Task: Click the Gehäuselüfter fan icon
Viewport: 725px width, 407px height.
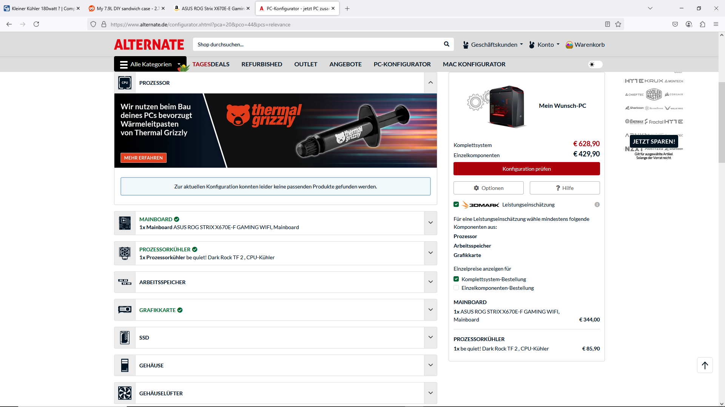Action: (x=125, y=393)
